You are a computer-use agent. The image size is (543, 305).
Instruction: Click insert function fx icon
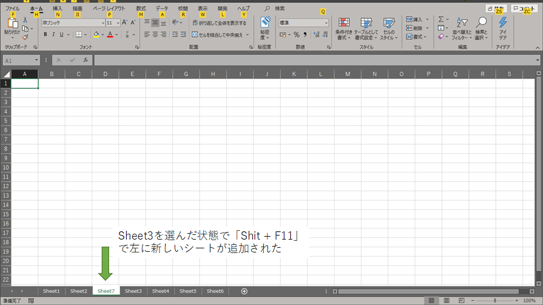click(85, 60)
